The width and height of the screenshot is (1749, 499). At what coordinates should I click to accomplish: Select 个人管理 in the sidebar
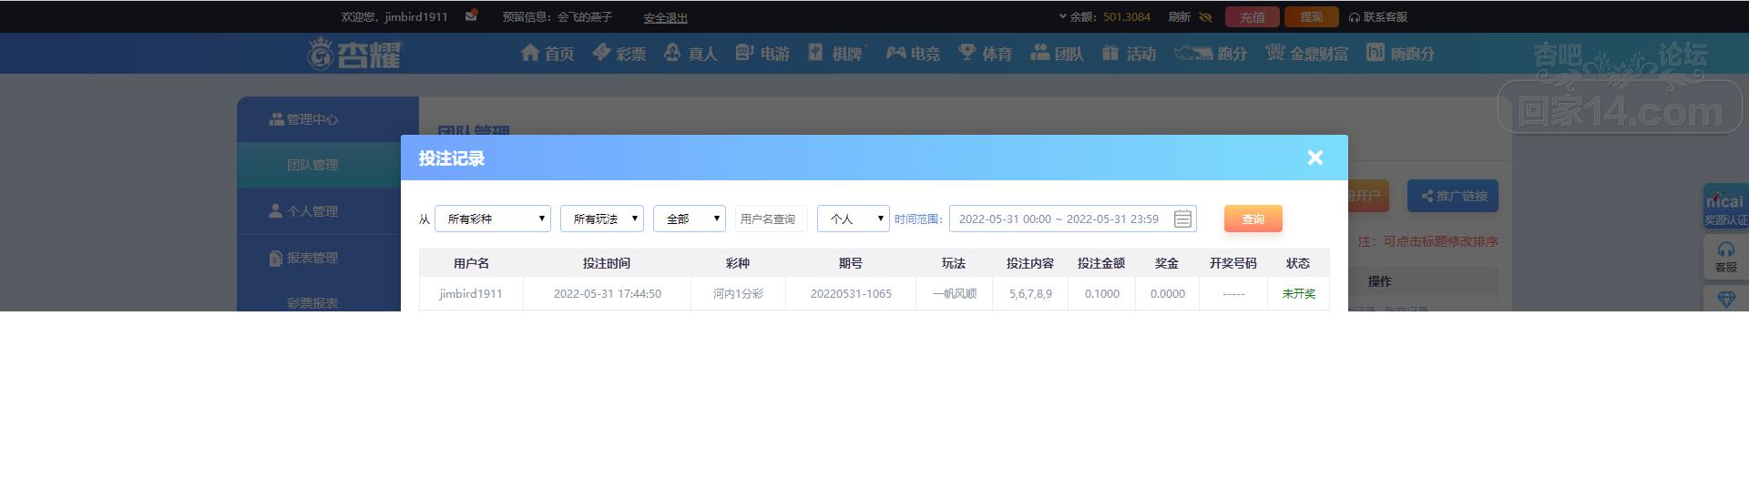click(328, 211)
